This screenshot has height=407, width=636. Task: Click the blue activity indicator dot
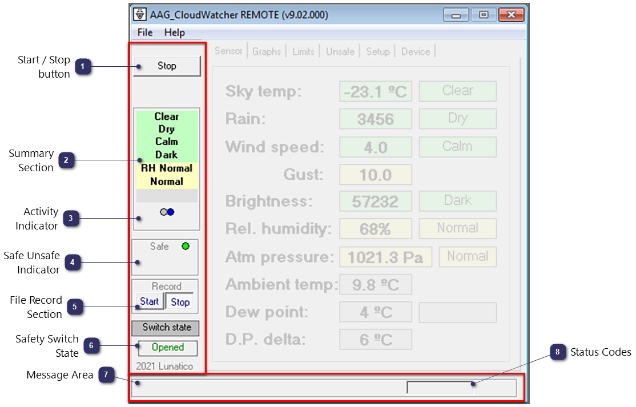coord(171,212)
